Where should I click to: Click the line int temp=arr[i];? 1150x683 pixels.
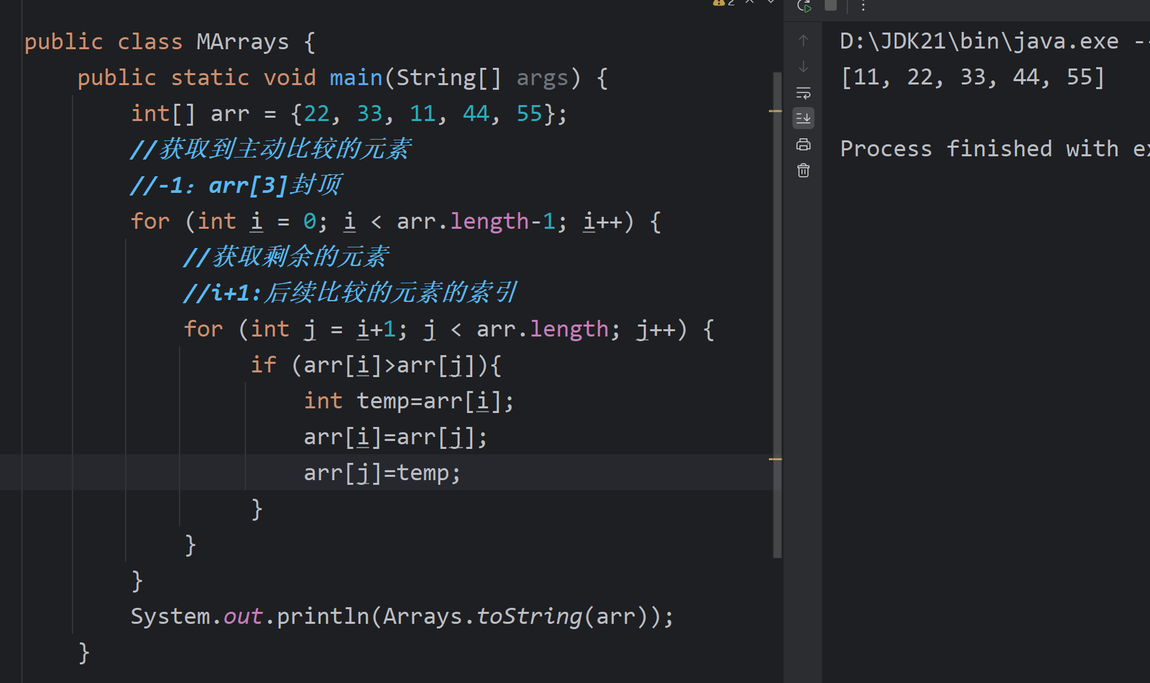(x=408, y=401)
